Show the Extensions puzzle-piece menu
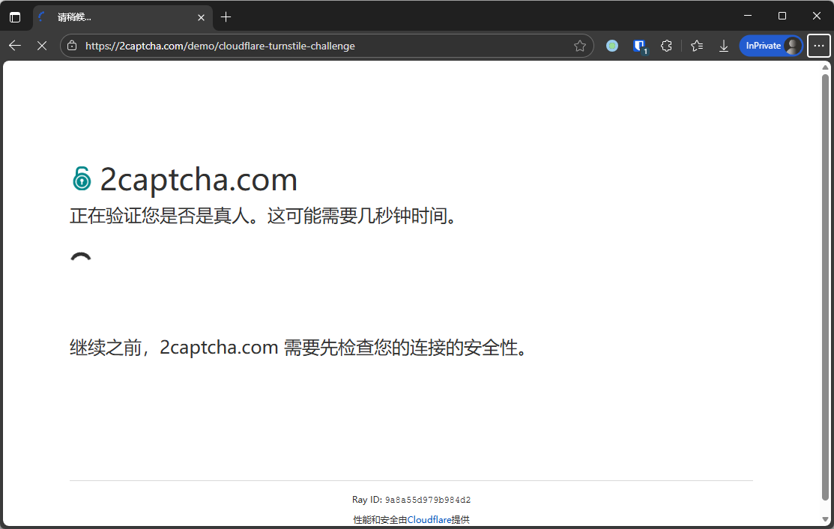Image resolution: width=834 pixels, height=529 pixels. [x=666, y=46]
